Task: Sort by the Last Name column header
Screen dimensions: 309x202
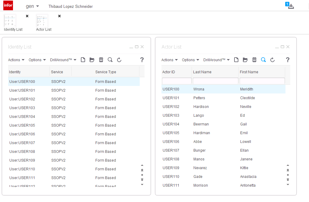Action: 202,72
